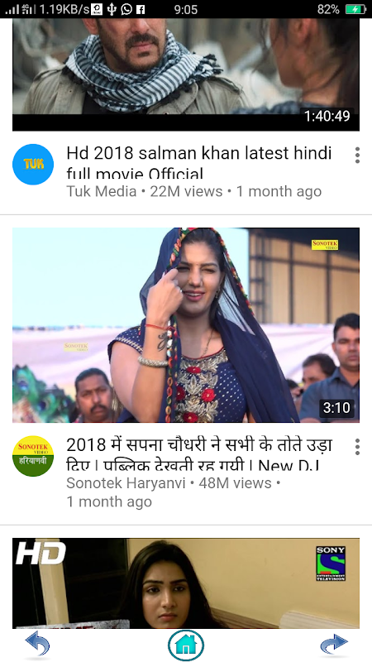
Task: Tap the blue forward arrow icon
Action: pyautogui.click(x=334, y=645)
